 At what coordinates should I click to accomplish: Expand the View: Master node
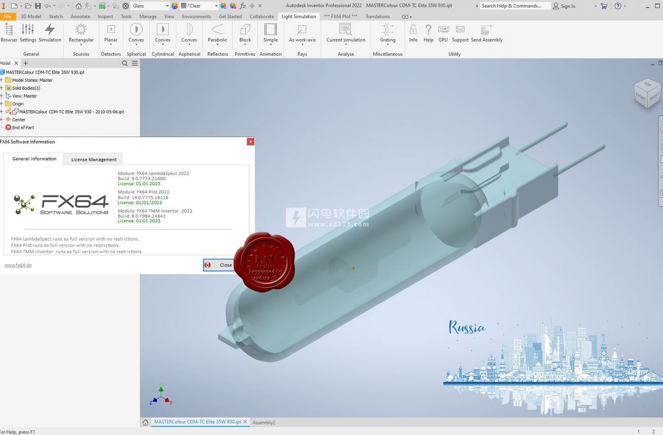pos(2,96)
